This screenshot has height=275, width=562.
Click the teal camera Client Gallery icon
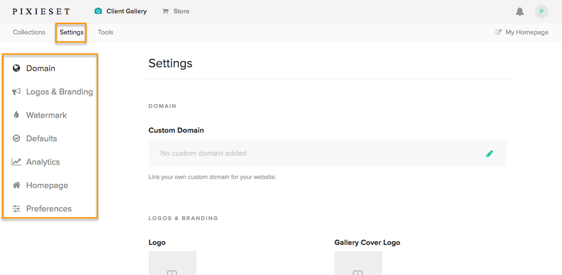[98, 11]
